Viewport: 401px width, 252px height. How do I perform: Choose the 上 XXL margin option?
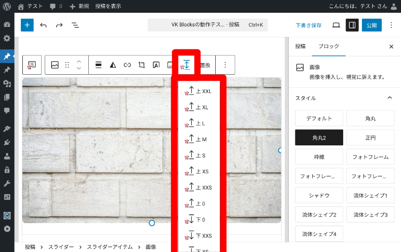(x=198, y=91)
